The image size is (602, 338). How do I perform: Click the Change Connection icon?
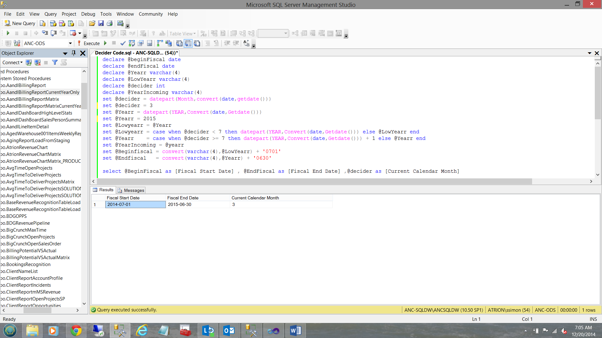[17, 44]
